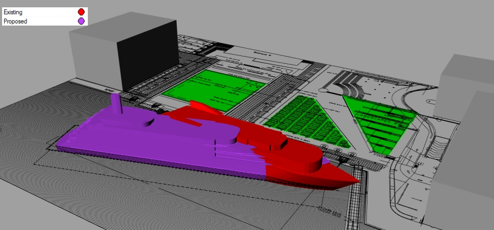Select the 'Proposed' legend label
This screenshot has width=494, height=230.
pyautogui.click(x=15, y=21)
